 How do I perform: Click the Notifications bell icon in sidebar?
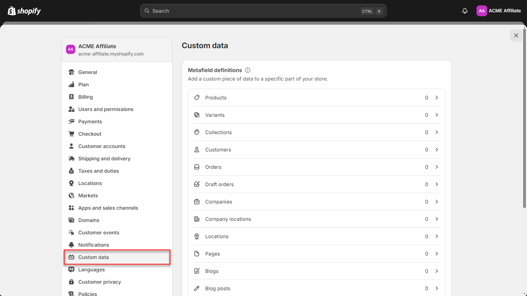[71, 245]
